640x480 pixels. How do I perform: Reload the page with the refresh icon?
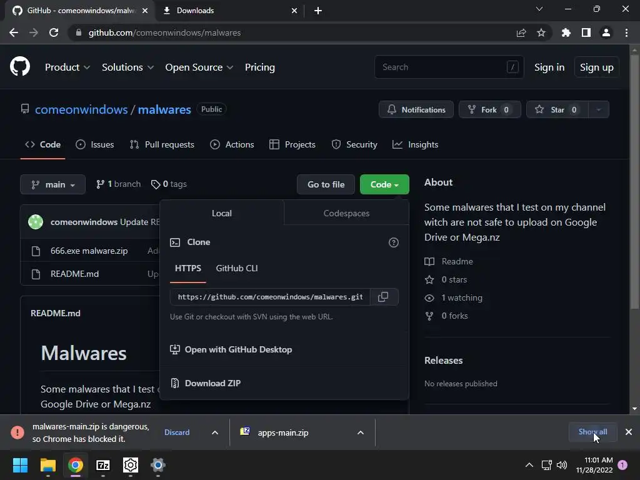click(54, 32)
